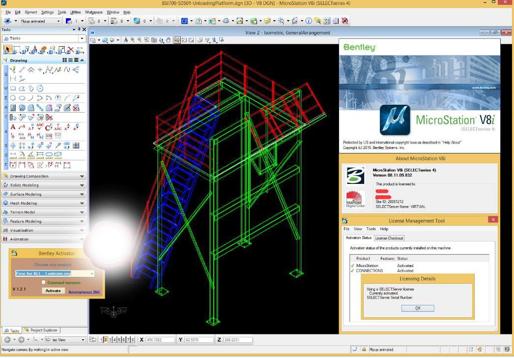Toggle the Walk navigation tool in view toolbar
514x358 pixels.
tap(177, 40)
